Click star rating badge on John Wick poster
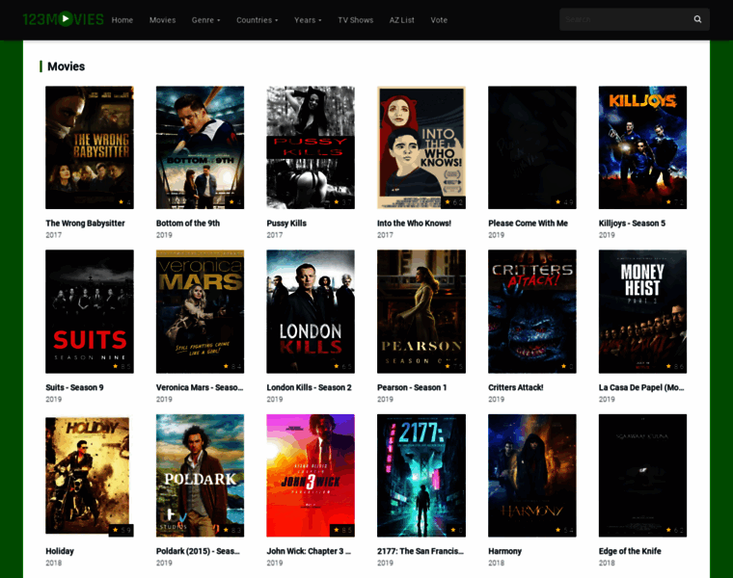Screen dimensions: 733x578 [x=342, y=531]
